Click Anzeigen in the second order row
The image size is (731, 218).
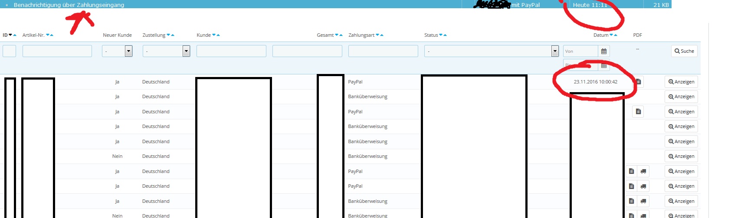[681, 97]
